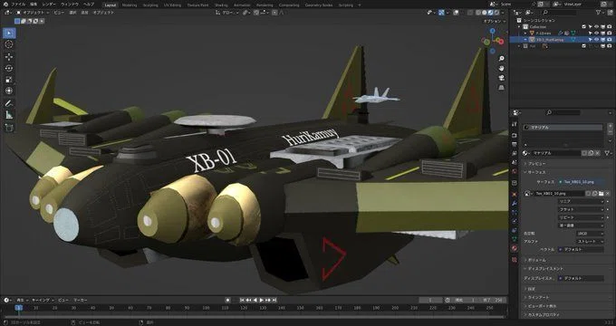616x326 pixels.
Task: Click the zoom magnifier viewport gizmo
Action: pyautogui.click(x=501, y=59)
